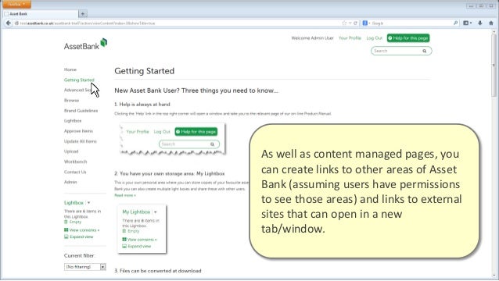Open Contact Us in the left navigation
This screenshot has width=499, height=281.
click(x=75, y=172)
